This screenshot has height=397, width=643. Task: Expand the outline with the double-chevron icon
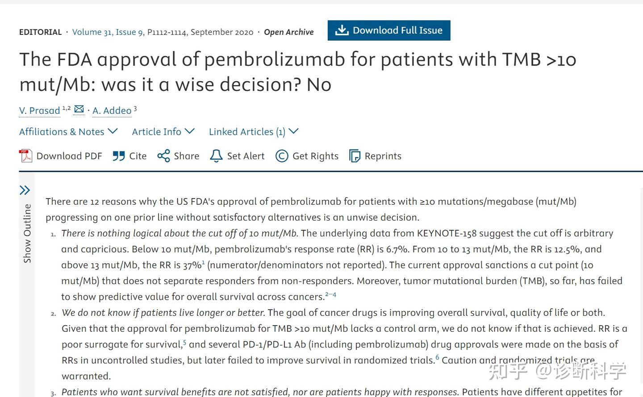(25, 190)
